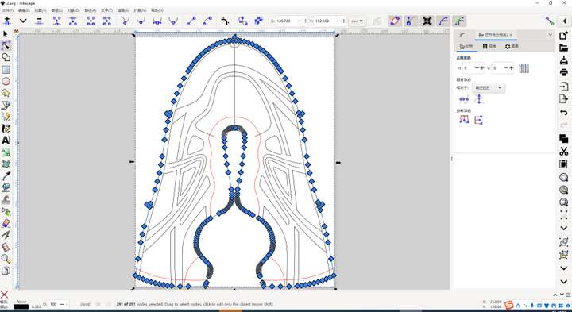Open the Path menu
Image resolution: width=572 pixels, height=312 pixels.
point(90,10)
